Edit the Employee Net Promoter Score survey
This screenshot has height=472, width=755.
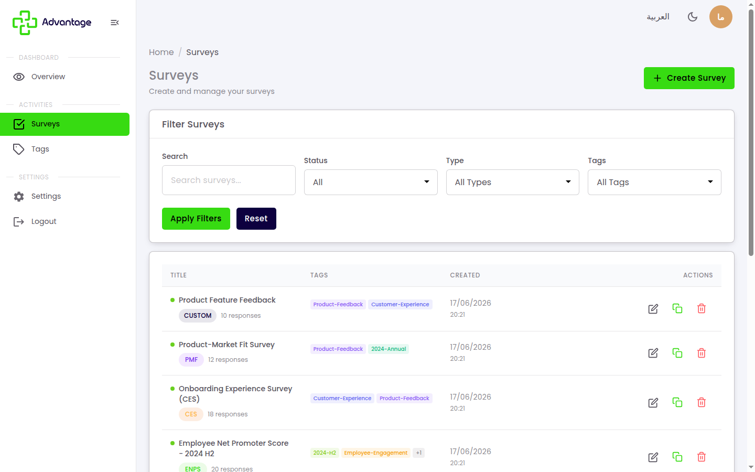click(x=653, y=457)
